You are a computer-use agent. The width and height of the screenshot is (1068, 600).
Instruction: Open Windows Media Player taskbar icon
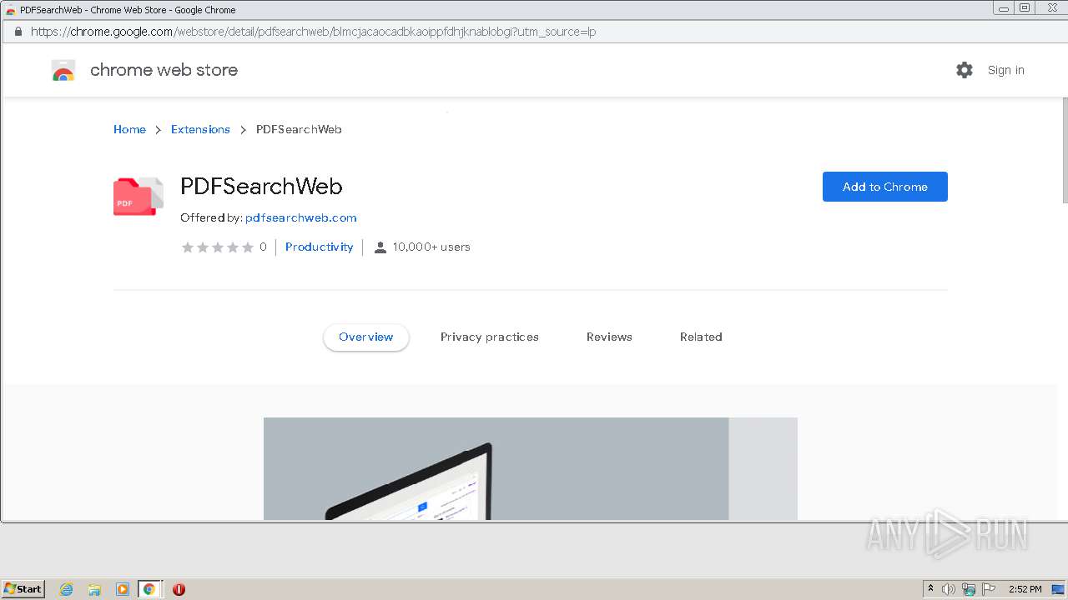tap(123, 589)
